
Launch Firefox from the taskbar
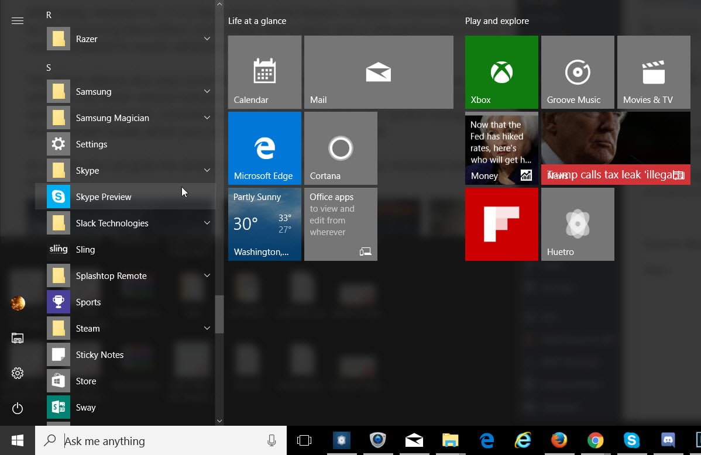[559, 441]
